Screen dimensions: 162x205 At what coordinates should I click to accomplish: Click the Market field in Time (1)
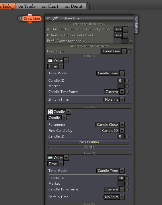click(x=121, y=86)
